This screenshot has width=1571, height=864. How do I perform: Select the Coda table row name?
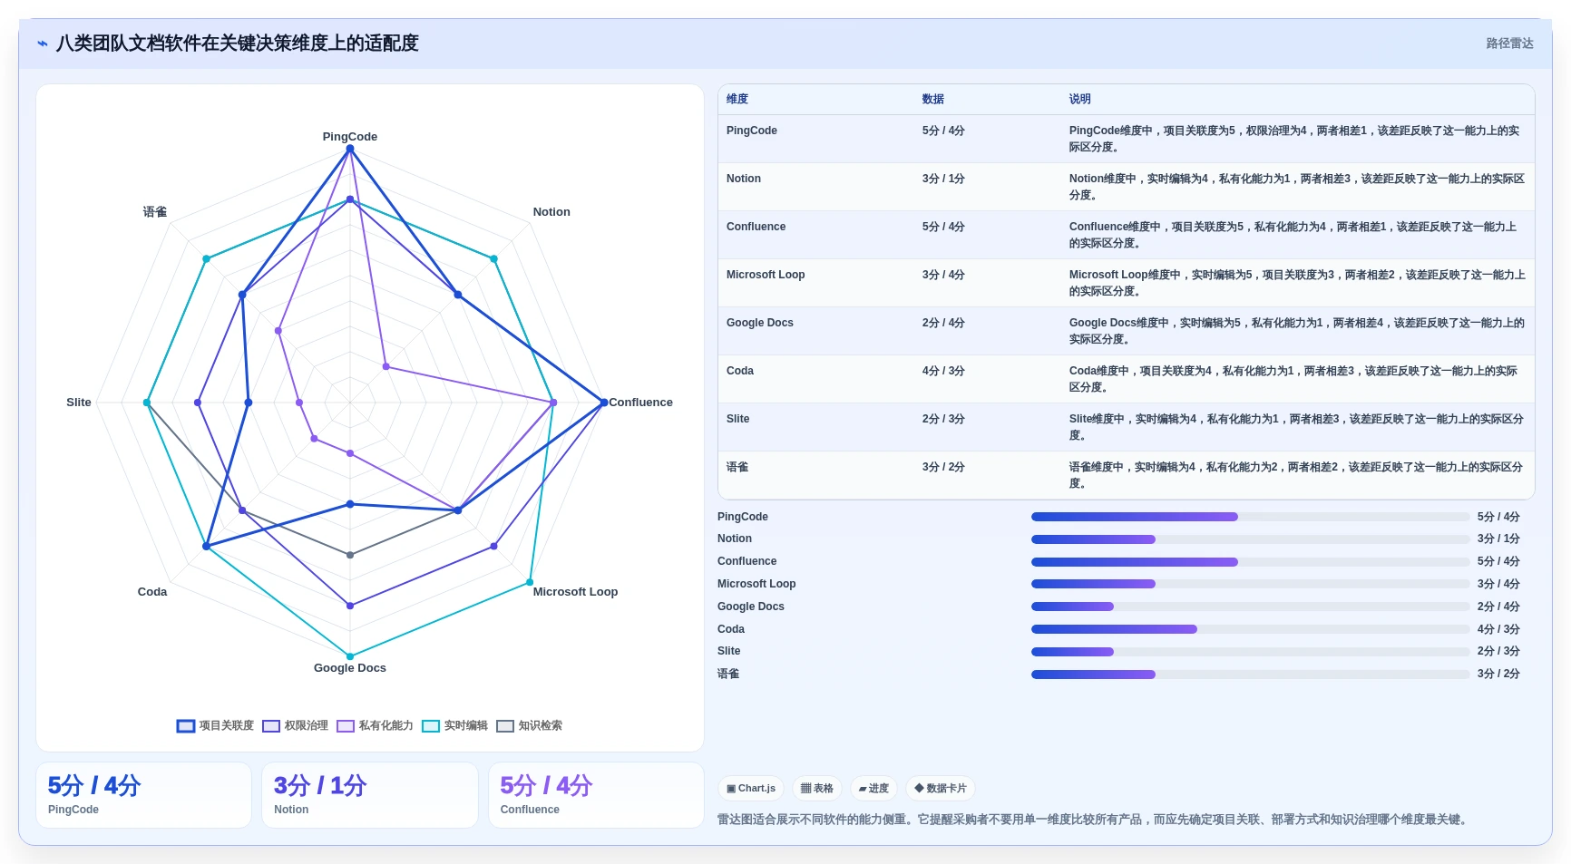740,371
